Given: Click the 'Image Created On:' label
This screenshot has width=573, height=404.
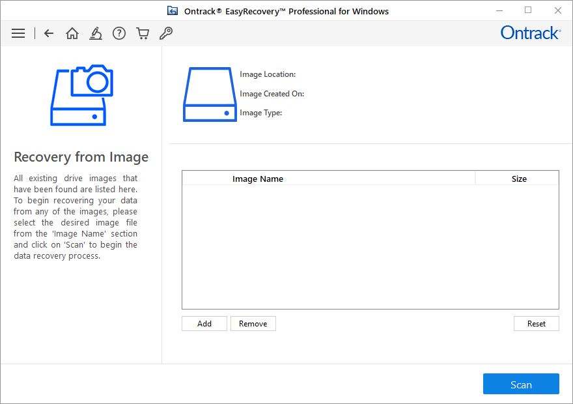Looking at the screenshot, I should 272,94.
